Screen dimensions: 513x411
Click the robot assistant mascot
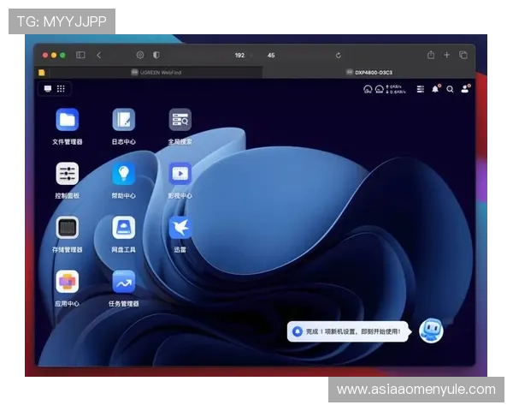click(431, 331)
